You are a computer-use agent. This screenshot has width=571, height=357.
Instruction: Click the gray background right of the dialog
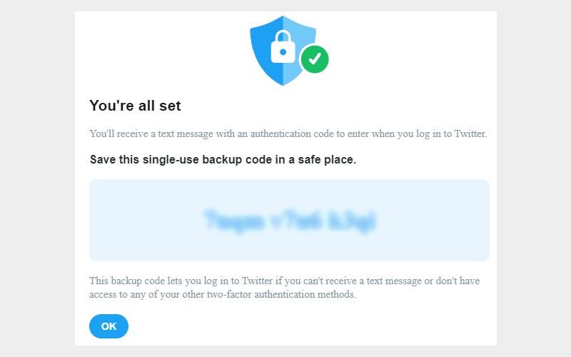[534, 178]
